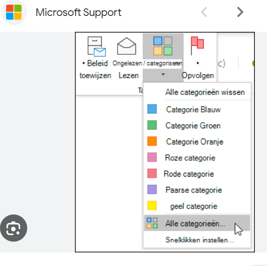The image size is (267, 266).
Task: Go to previous image arrow
Action: click(x=204, y=12)
